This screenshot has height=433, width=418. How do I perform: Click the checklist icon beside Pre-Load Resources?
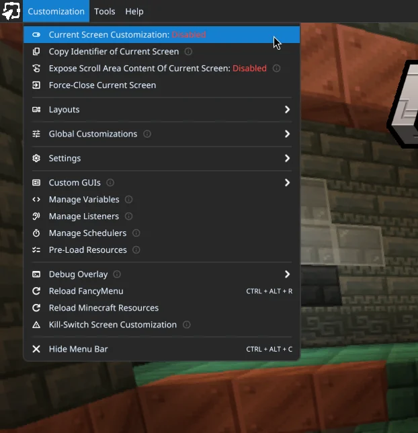[36, 250]
